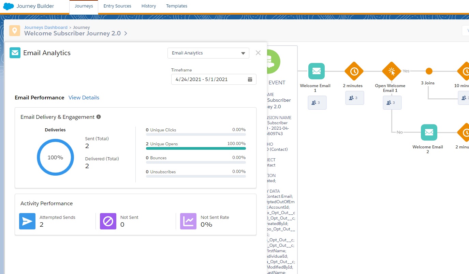Go to the History tab
The width and height of the screenshot is (469, 274).
tap(149, 6)
